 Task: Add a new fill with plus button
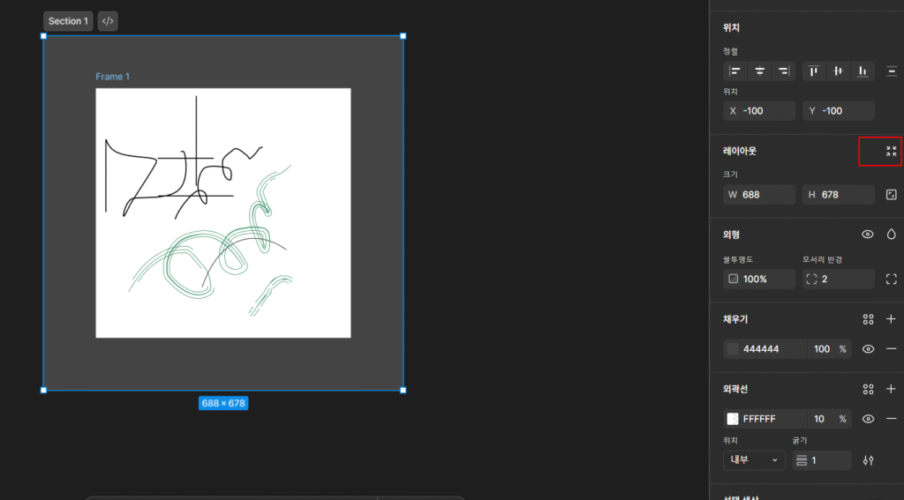pos(891,319)
